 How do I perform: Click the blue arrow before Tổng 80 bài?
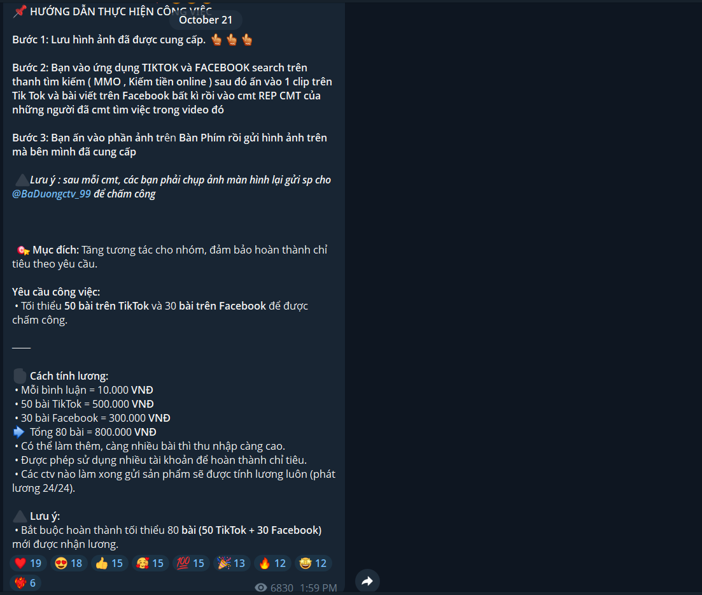click(19, 432)
